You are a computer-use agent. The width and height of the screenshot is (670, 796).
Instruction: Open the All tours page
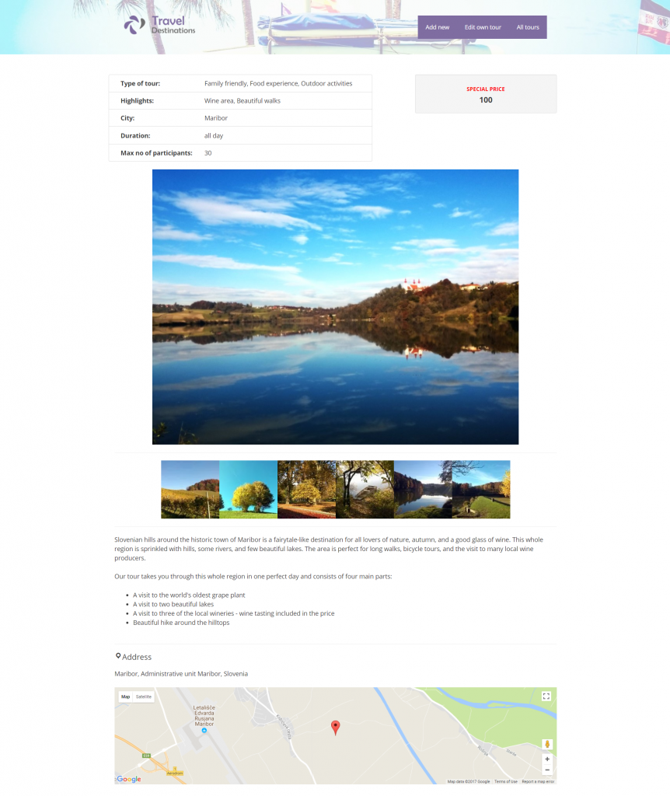click(x=528, y=27)
